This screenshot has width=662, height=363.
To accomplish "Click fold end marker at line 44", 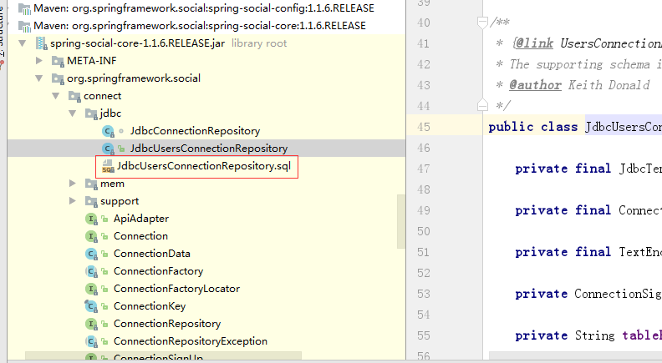I will tap(482, 105).
